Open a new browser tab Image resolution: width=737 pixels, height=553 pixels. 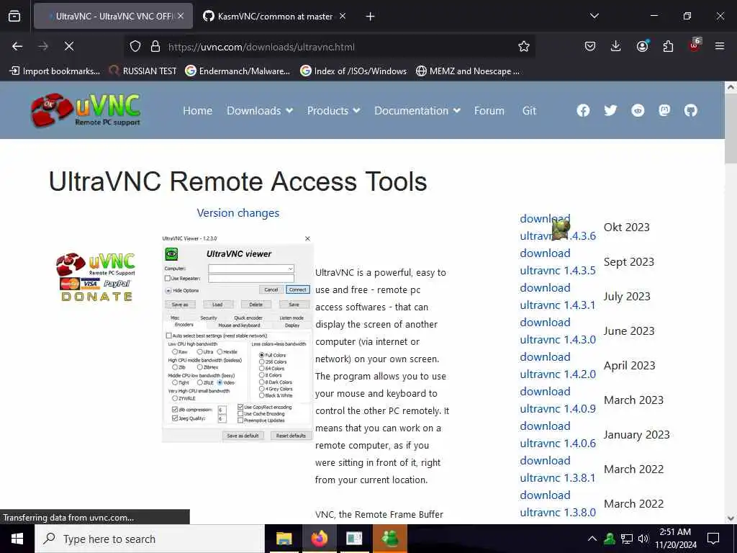[x=370, y=17]
